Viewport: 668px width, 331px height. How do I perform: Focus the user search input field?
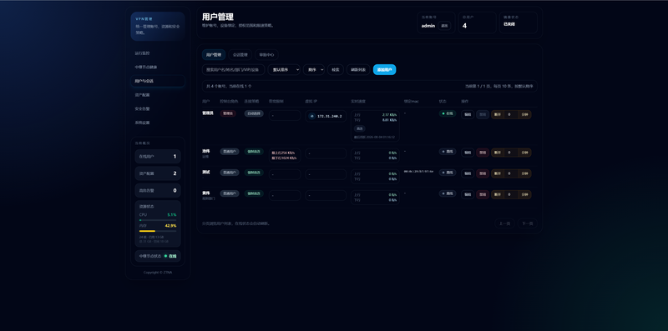(234, 69)
